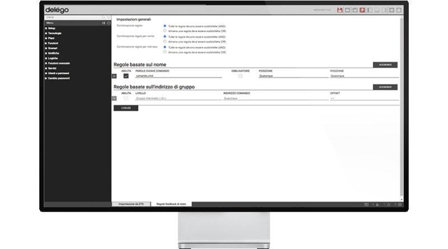This screenshot has width=448, height=249.
Task: Toggle Obbligatorie checkbox in name rule
Action: click(240, 76)
